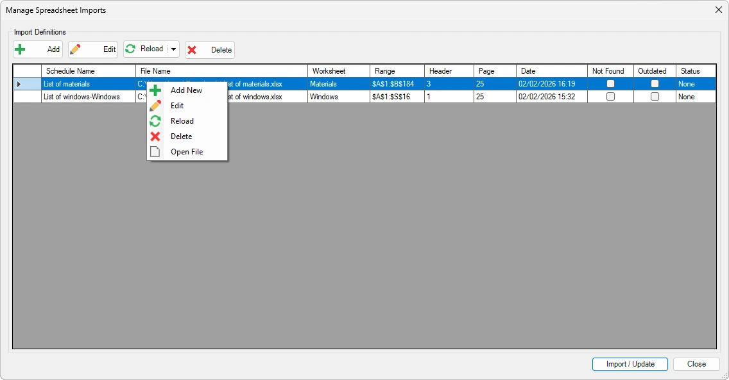
Task: Click the pencil icon beside Edit menu entry
Action: (x=155, y=106)
